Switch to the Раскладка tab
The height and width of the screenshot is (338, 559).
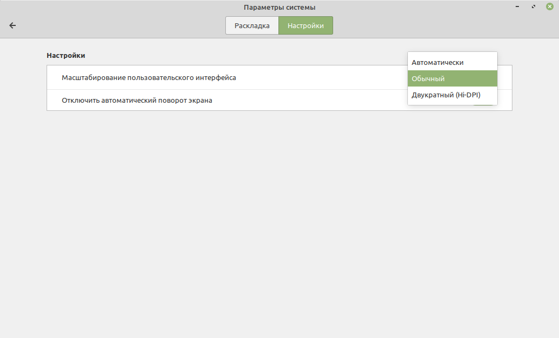(252, 25)
